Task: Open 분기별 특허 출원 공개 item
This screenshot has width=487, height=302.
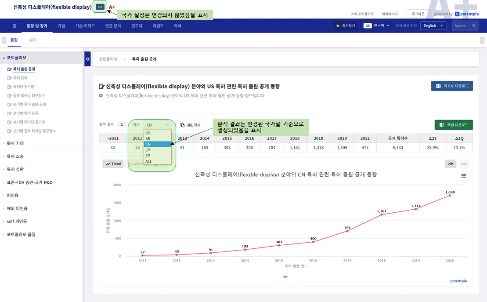Action: point(29,105)
